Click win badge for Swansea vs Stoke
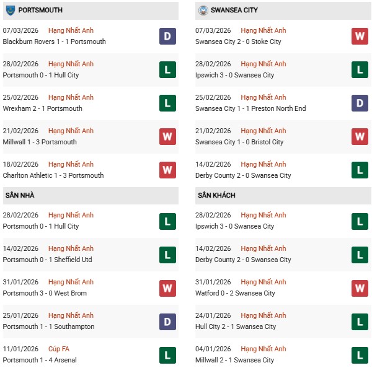372x368 pixels. click(360, 37)
